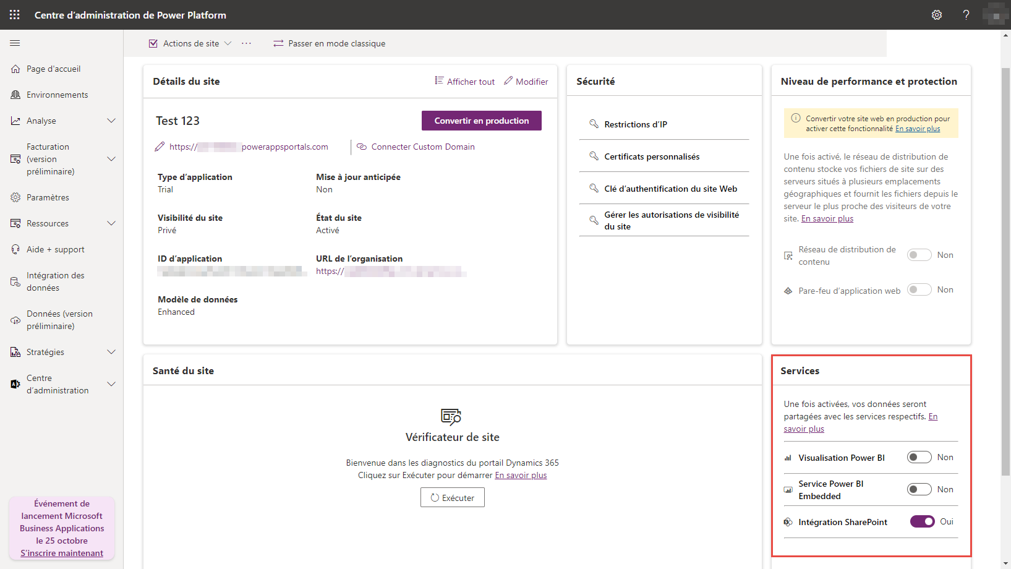Disable Intégration SharePoint toggle

tap(923, 521)
